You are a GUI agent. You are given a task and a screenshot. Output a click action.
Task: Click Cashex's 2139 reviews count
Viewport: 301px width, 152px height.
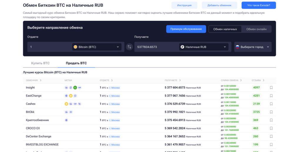coord(256,104)
